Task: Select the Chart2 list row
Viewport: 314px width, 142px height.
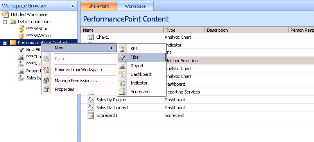Action: pyautogui.click(x=197, y=37)
